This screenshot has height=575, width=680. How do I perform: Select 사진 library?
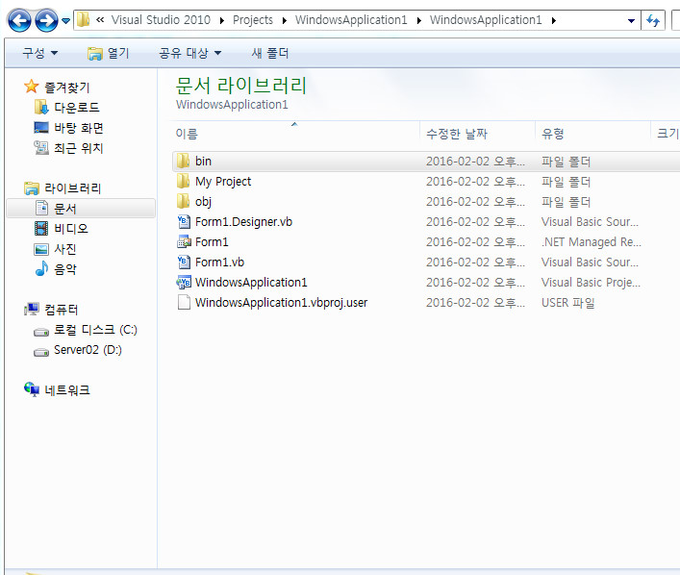click(65, 249)
